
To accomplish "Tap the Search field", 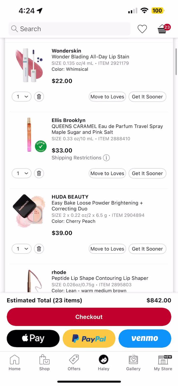I will coord(69,29).
